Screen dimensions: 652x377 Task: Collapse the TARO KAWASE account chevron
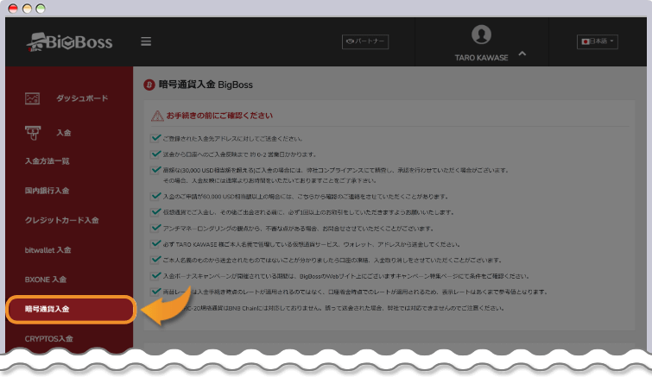point(522,53)
